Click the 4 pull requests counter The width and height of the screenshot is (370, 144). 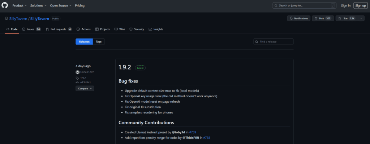(x=70, y=29)
